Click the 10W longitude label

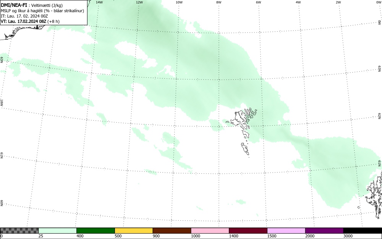[x=179, y=2]
